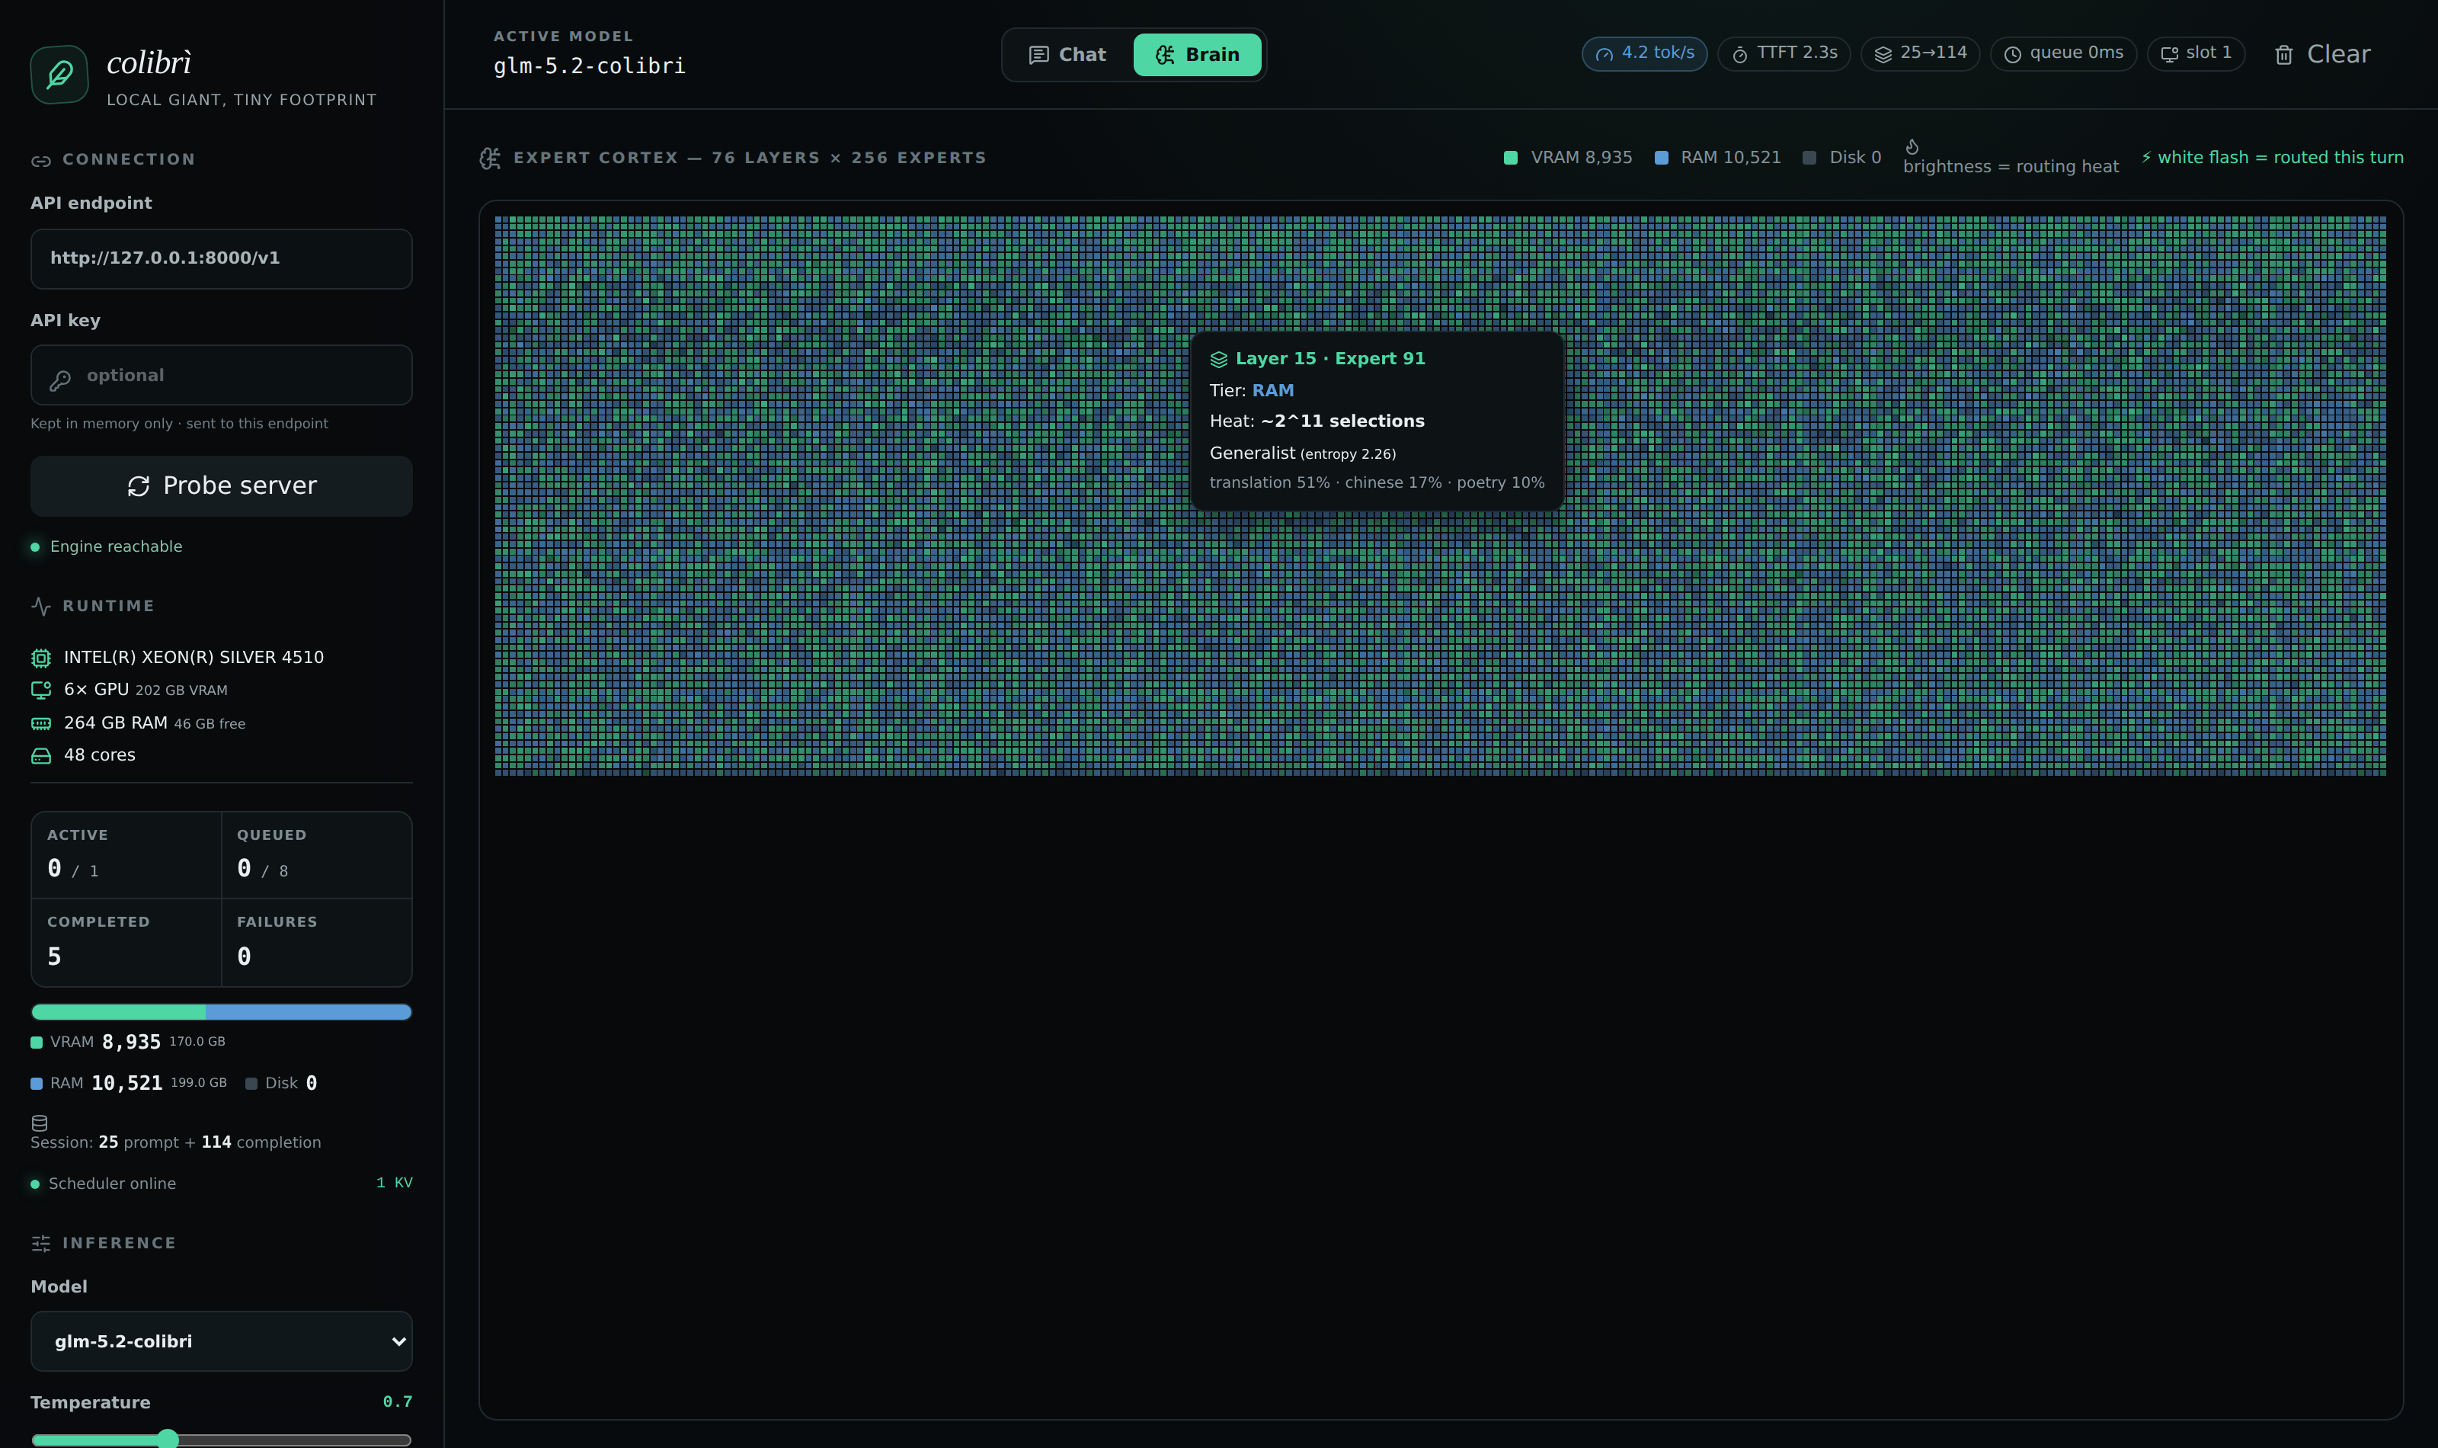Open the glm-5.2-colibri model dropdown
2438x1448 pixels.
coord(222,1341)
